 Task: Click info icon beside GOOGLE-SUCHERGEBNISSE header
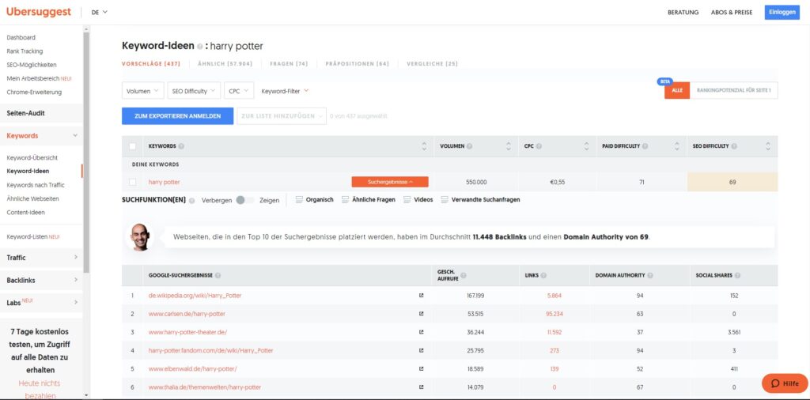coord(218,276)
